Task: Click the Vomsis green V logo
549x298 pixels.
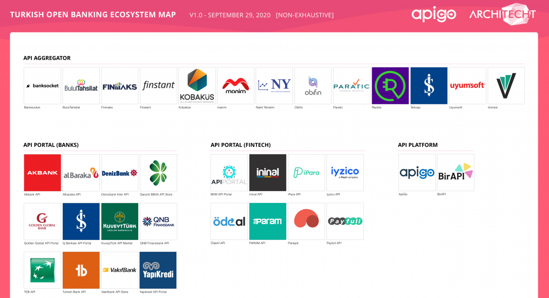Action: click(x=506, y=86)
